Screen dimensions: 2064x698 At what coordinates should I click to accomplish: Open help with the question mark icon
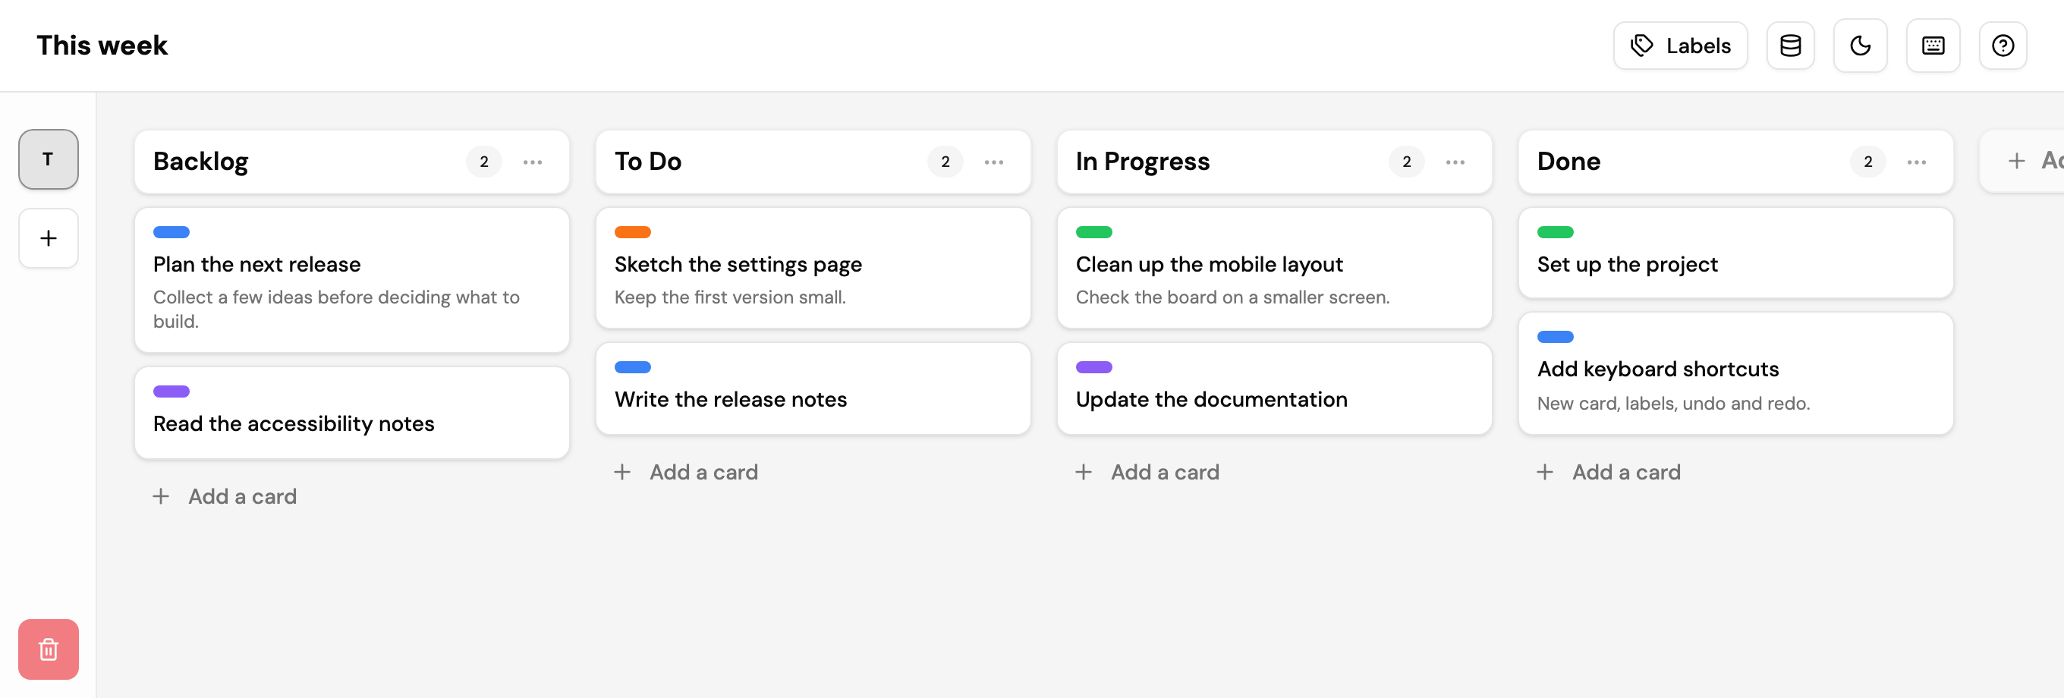(2003, 46)
